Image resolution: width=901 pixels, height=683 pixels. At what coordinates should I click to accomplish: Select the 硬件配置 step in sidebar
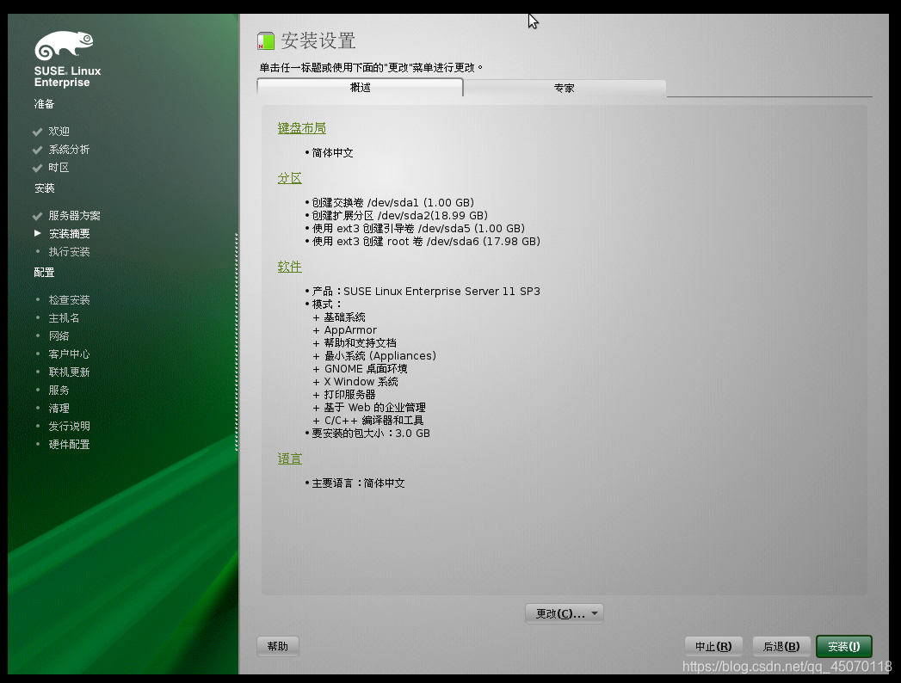pos(69,444)
